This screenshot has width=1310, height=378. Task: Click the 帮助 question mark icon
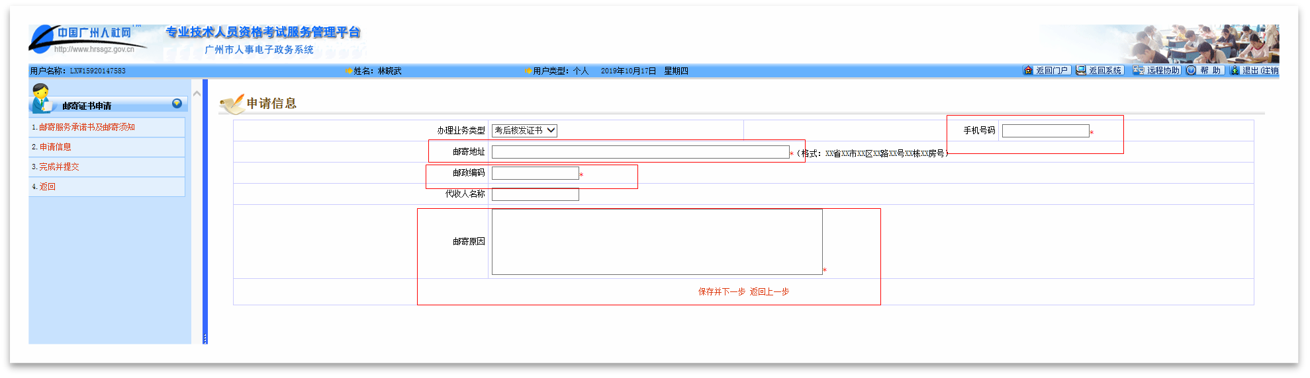(x=1191, y=70)
